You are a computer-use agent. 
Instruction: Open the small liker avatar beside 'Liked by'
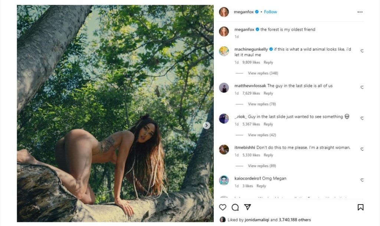coord(223,219)
